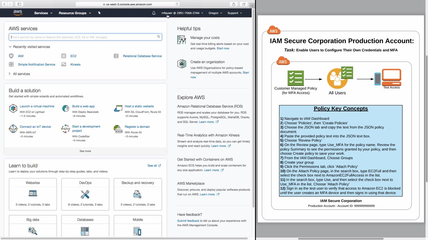Click the Build a web app link

[83, 106]
